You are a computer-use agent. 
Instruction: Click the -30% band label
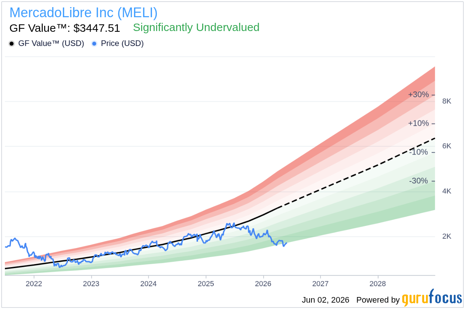coord(418,181)
